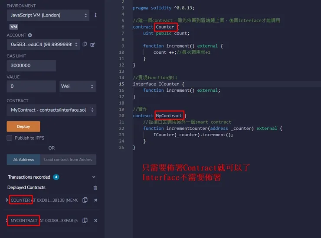The image size is (321, 238).
Task: Click the At Address button
Action: (23, 160)
